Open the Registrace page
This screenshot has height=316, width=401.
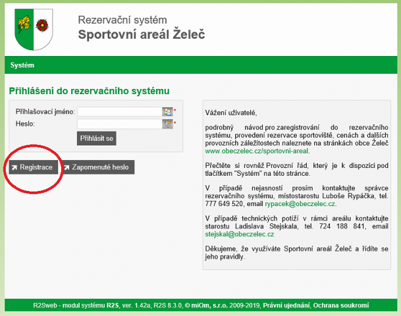32,167
